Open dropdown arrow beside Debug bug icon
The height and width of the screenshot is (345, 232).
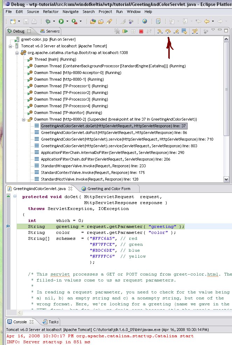pos(54,21)
